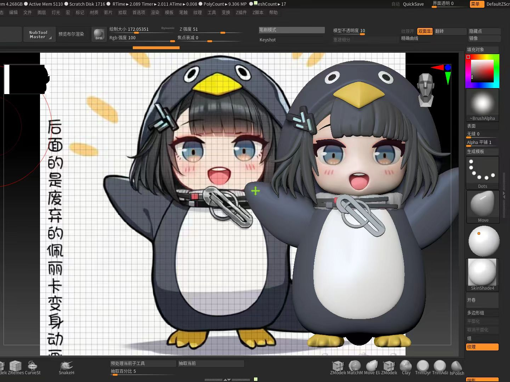510x382 pixels.
Task: Click 填充对象 fill object button
Action: pyautogui.click(x=482, y=50)
